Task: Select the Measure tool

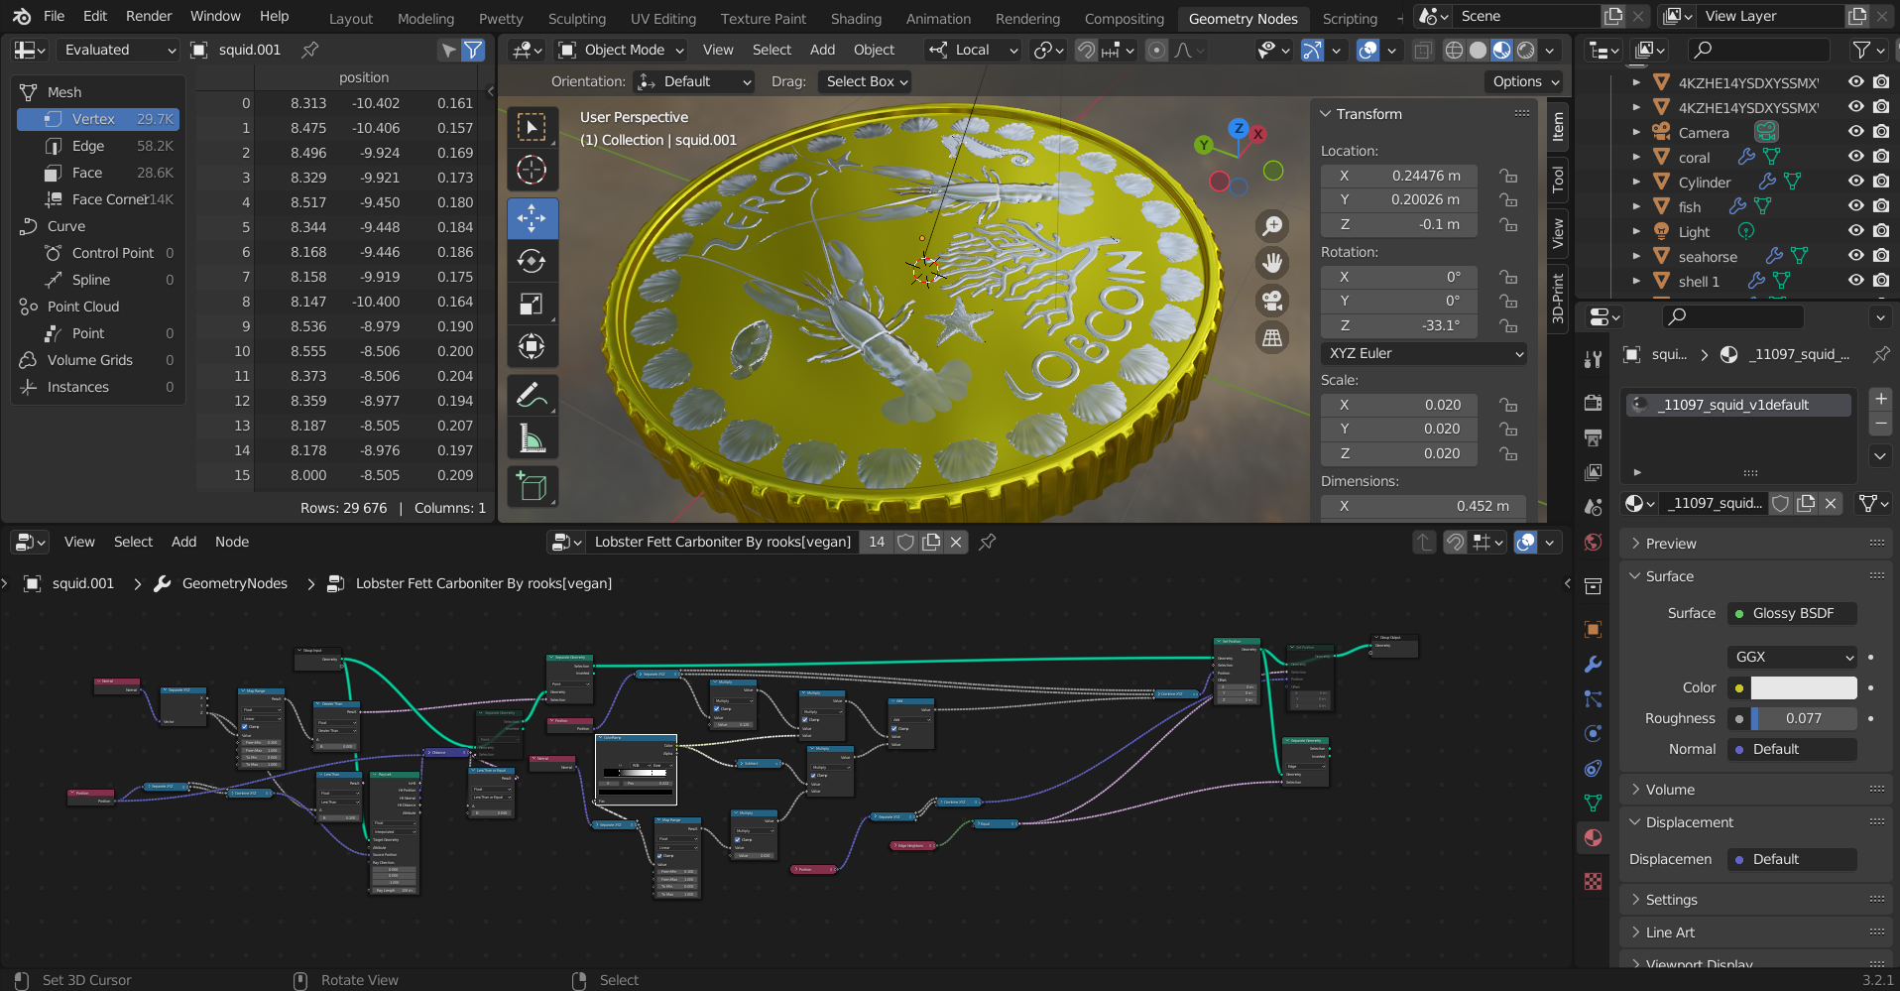Action: 533,437
